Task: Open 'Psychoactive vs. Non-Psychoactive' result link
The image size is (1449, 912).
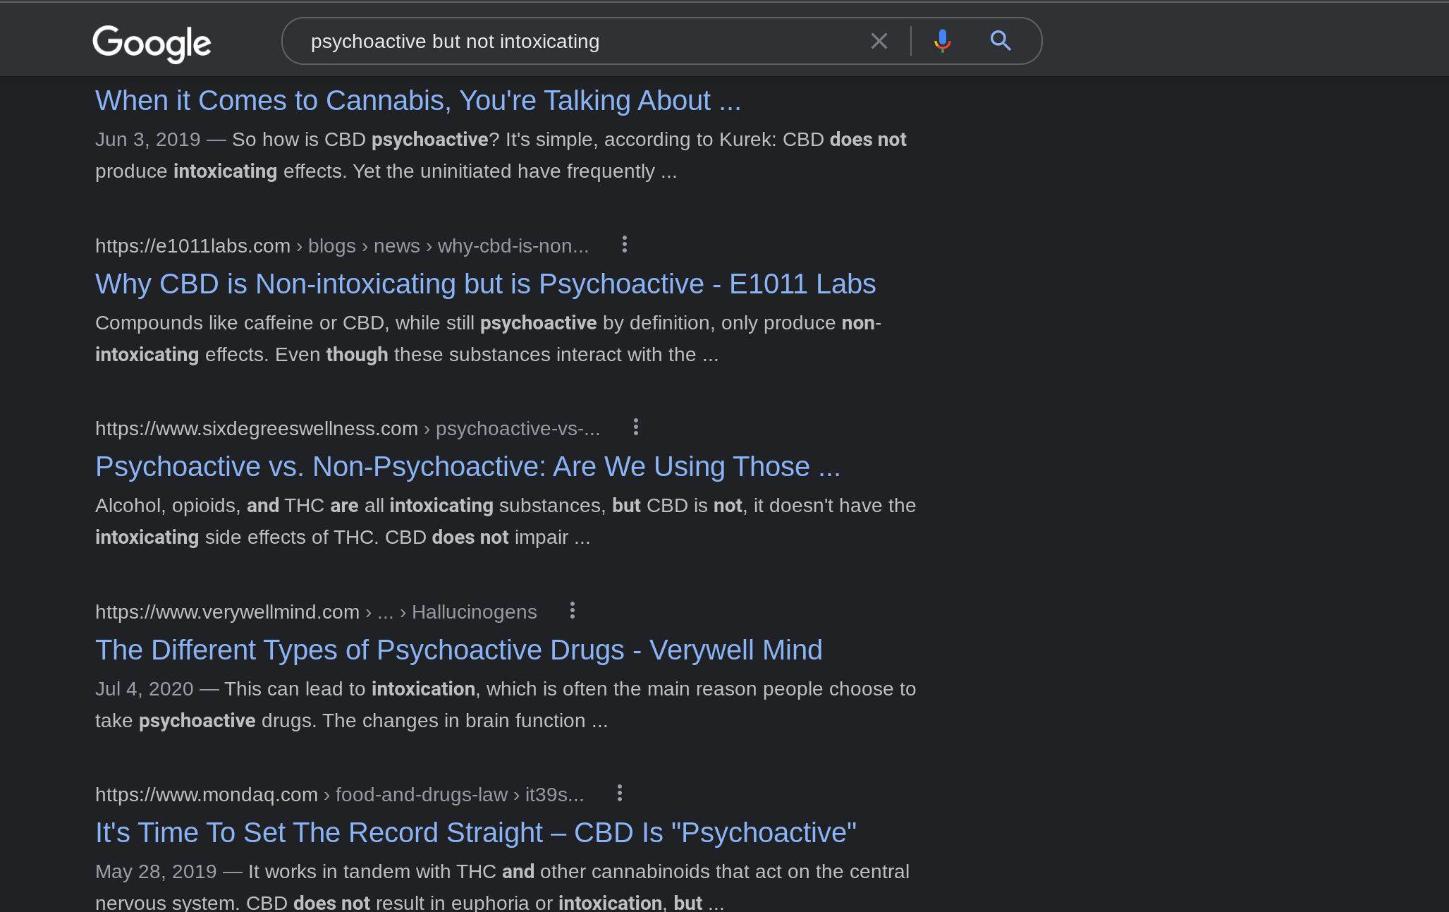Action: [467, 467]
